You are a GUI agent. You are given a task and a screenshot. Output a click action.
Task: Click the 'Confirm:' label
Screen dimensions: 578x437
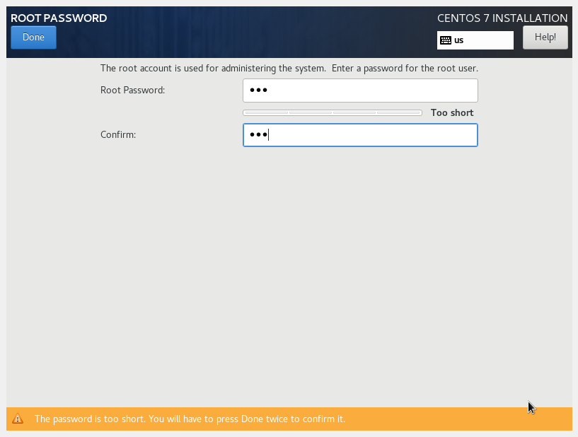click(118, 135)
